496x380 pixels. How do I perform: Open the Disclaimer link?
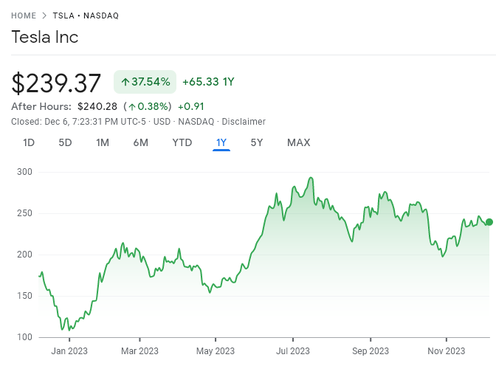[x=244, y=122]
